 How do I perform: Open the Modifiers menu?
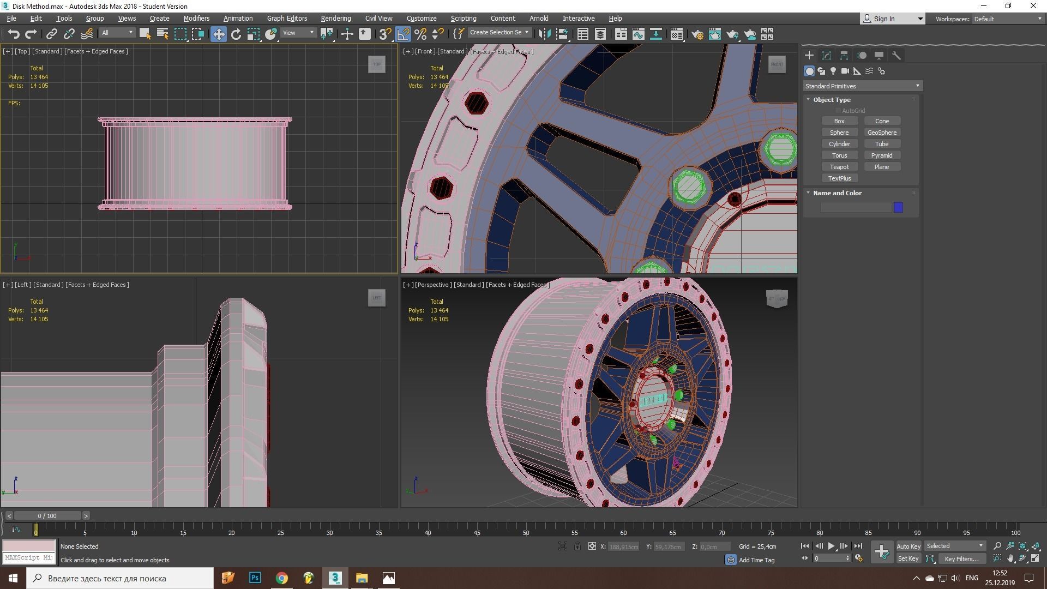(x=196, y=18)
